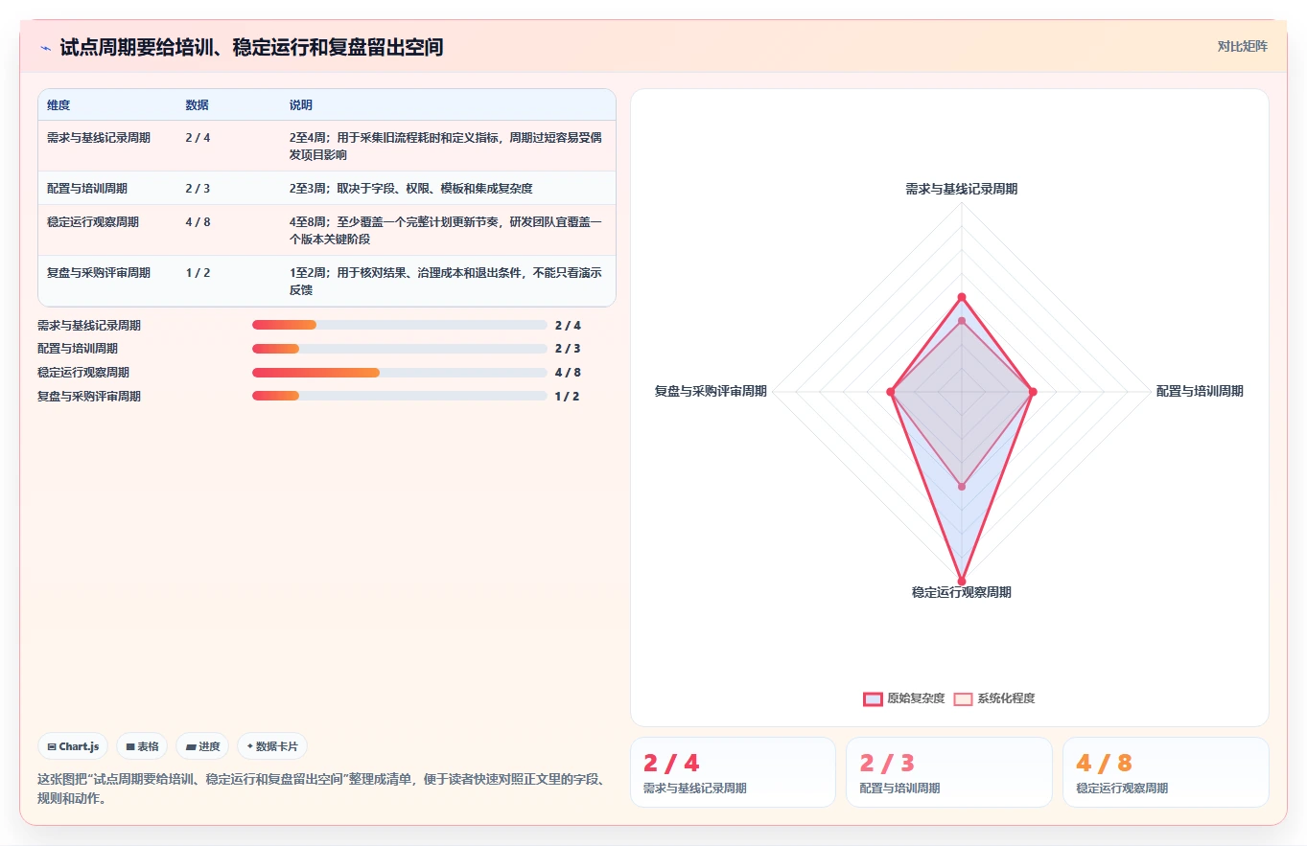The image size is (1307, 846).
Task: Click the summary paragraph starting 这张图把
Action: pyautogui.click(x=321, y=789)
